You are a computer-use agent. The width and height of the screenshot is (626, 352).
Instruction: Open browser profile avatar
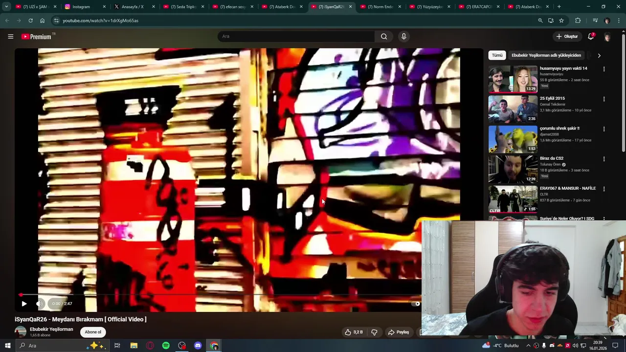[x=607, y=21]
